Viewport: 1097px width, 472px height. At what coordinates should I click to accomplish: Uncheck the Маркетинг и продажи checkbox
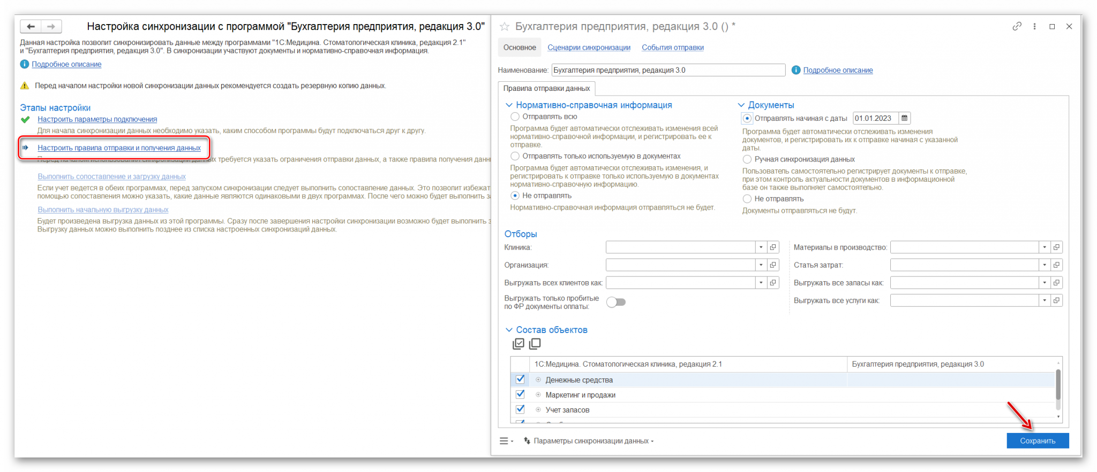[x=520, y=394]
